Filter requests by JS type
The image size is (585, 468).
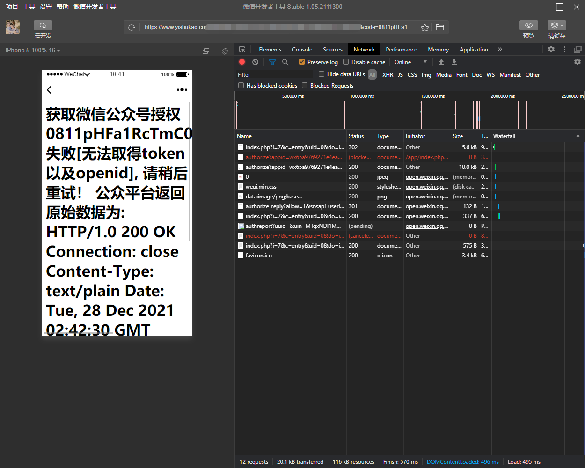(x=400, y=74)
